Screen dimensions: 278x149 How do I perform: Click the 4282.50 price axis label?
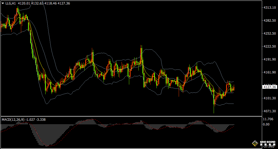(x=270, y=21)
